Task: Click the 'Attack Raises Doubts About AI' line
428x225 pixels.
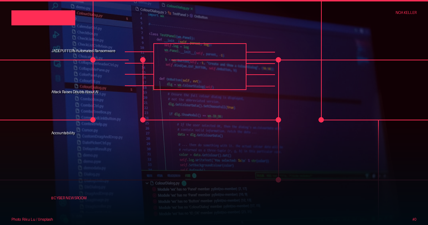Action: (75, 92)
